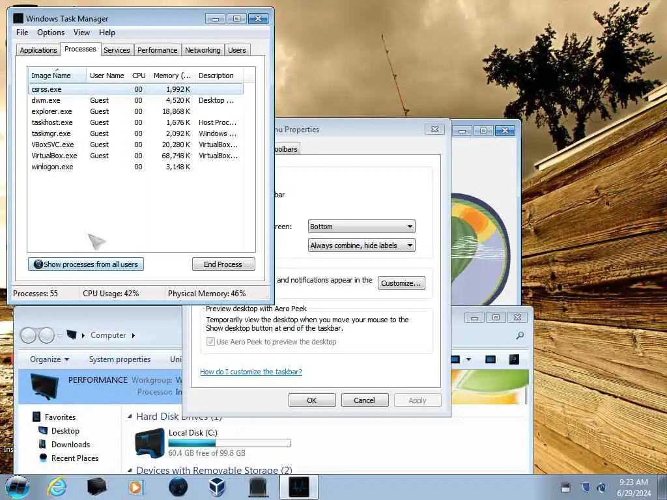Switch to Networking tab
The height and width of the screenshot is (500, 667).
(x=203, y=50)
